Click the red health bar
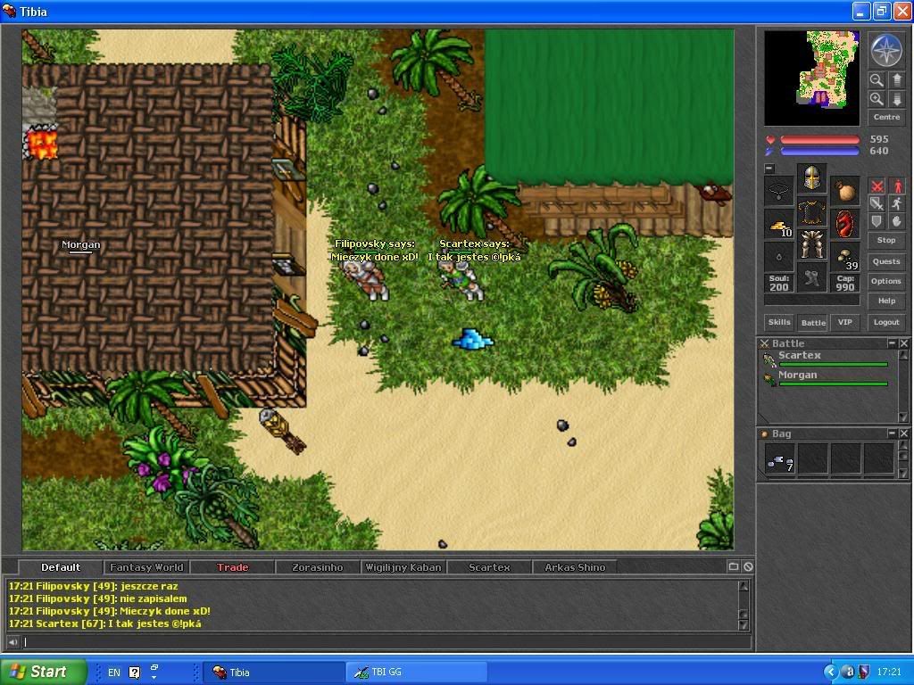This screenshot has height=685, width=914. 819,140
